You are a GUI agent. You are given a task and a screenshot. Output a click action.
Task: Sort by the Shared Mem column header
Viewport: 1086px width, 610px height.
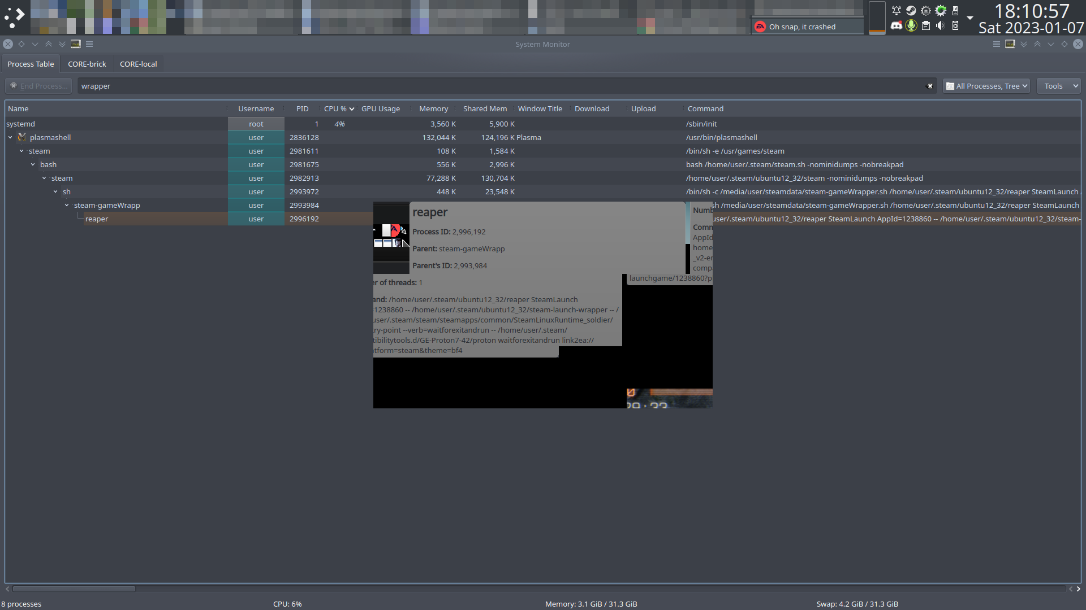(485, 108)
